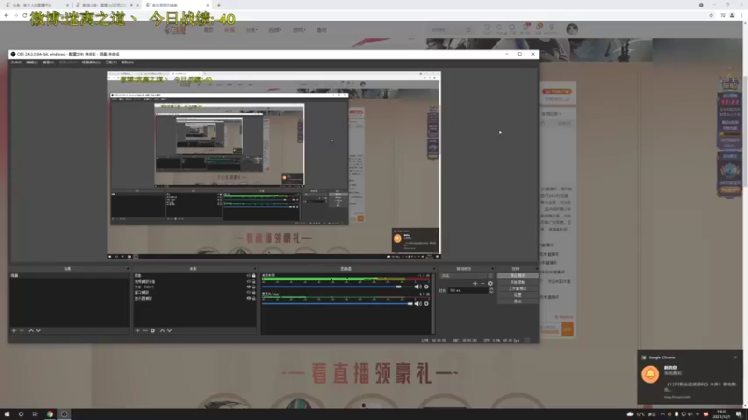748x420 pixels.
Task: Move selected source down in sources toolbar
Action: click(x=170, y=330)
